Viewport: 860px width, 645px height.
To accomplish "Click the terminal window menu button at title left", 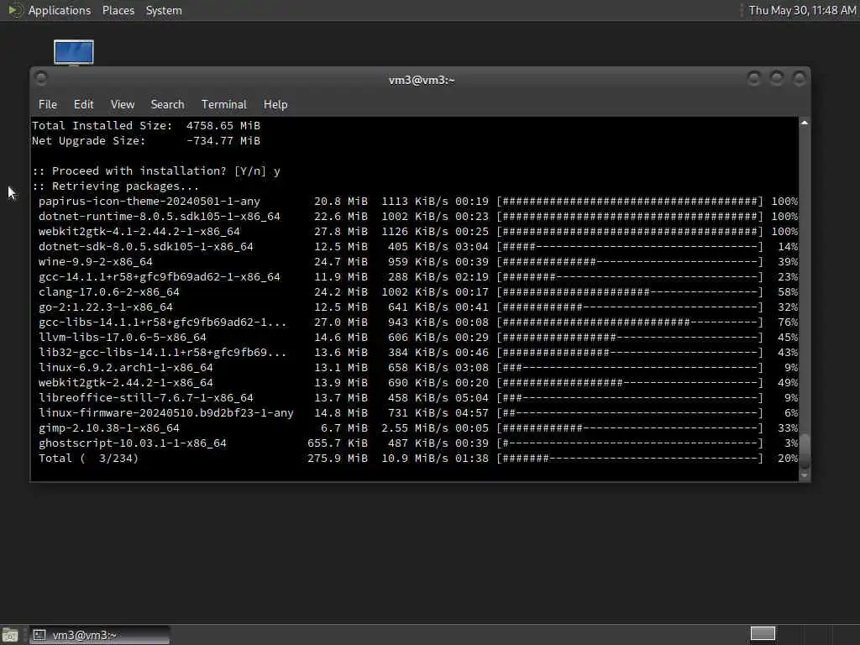I will point(41,78).
